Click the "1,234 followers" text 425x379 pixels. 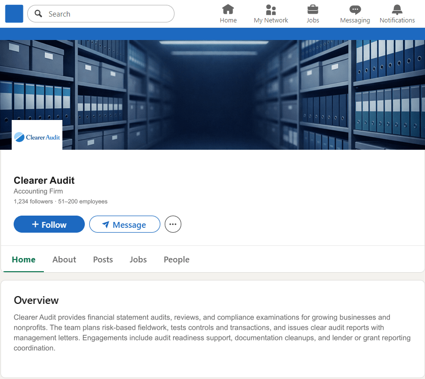33,201
